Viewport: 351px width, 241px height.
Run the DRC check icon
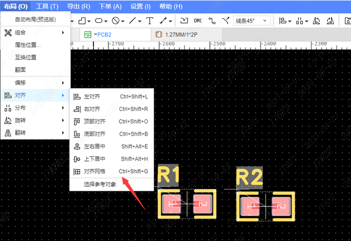[198, 21]
